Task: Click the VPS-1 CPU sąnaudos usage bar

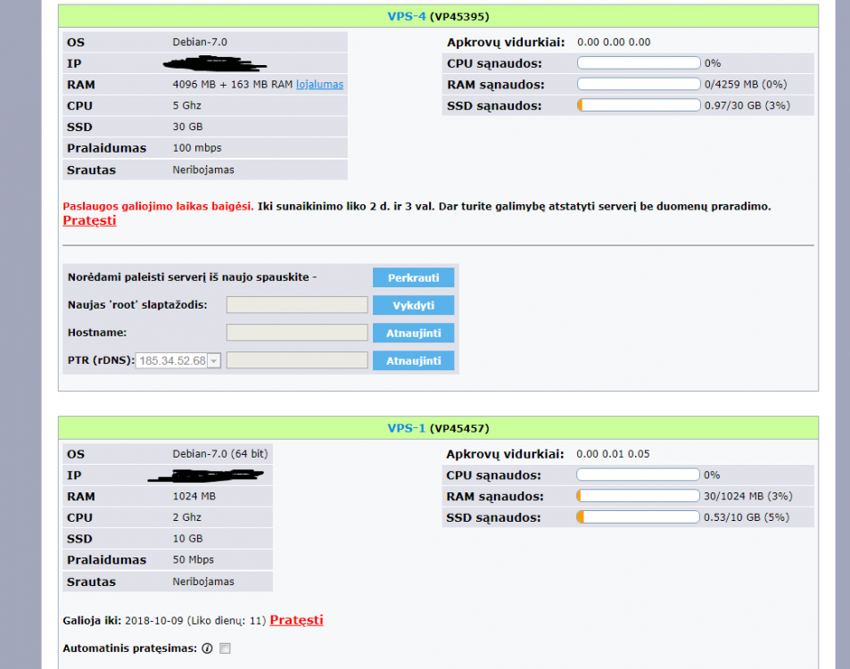Action: coord(638,475)
